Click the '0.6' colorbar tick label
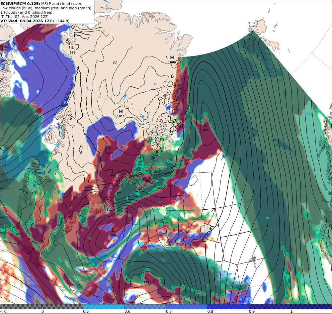This screenshot has height=314, width=332. 127,311
